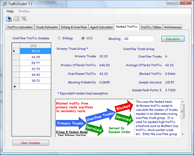This screenshot has height=155, width=194.
Task: Click the Overflow Trunks value 9
Action: click(166, 57)
